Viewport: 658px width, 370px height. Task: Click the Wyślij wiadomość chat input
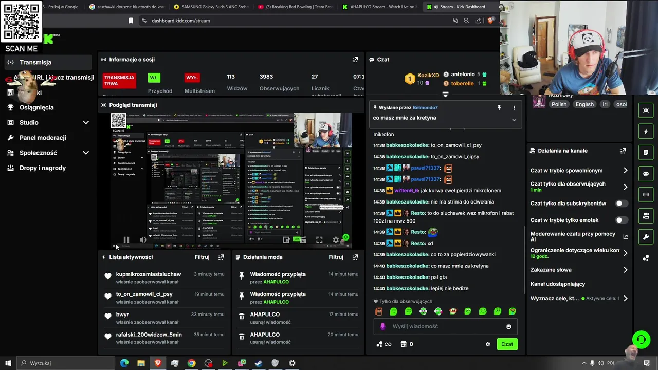point(445,326)
